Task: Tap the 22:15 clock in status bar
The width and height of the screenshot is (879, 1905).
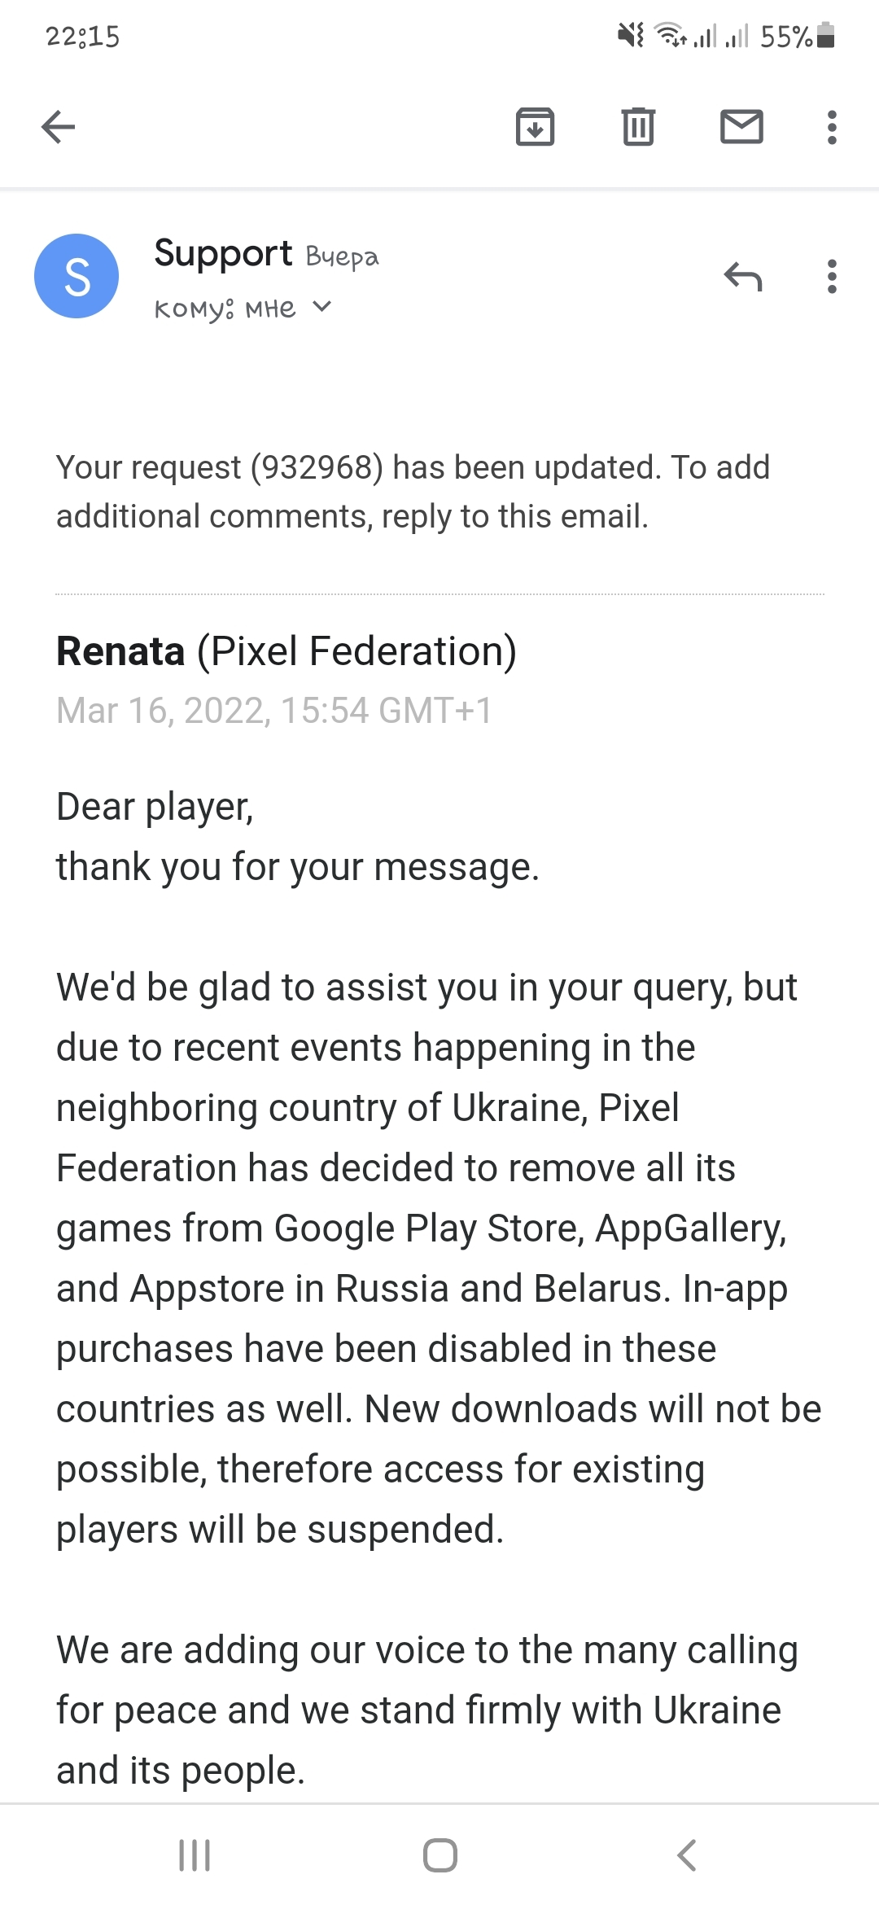Action: tap(83, 37)
